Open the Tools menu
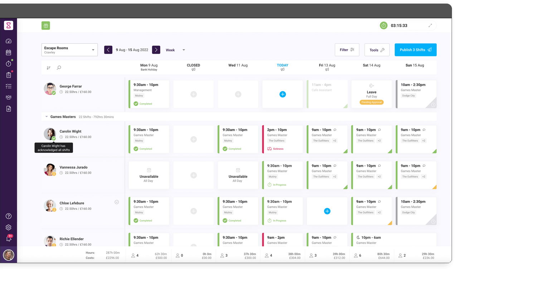 coord(377,50)
